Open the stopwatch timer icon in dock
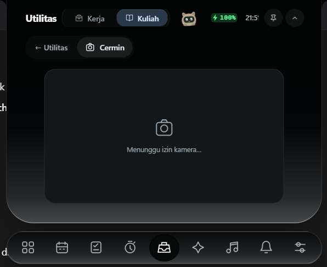Viewport: 327px width, 267px height. click(130, 247)
